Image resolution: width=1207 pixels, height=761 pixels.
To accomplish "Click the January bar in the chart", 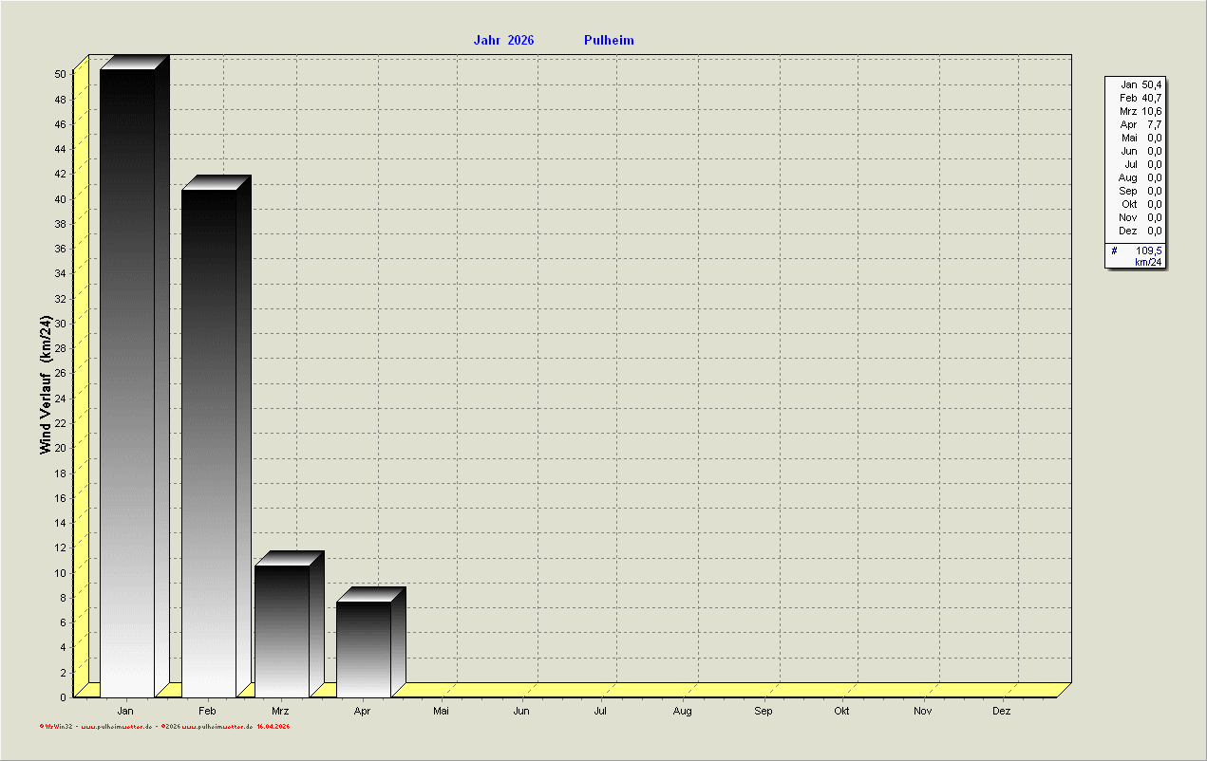I will pos(127,380).
